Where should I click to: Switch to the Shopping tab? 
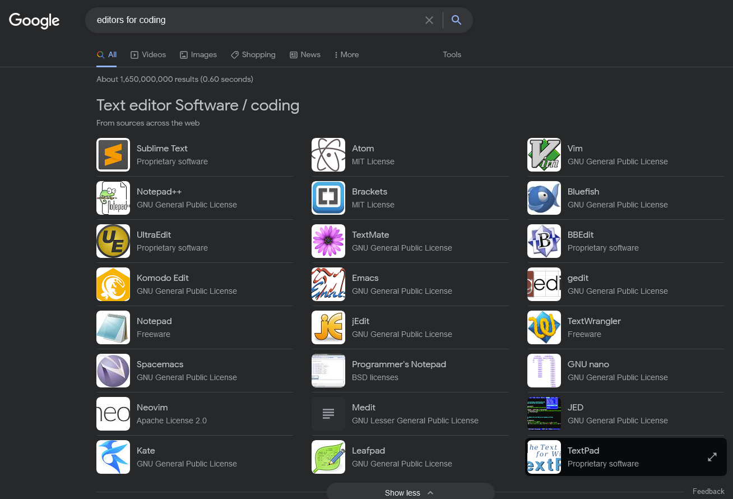pyautogui.click(x=253, y=54)
